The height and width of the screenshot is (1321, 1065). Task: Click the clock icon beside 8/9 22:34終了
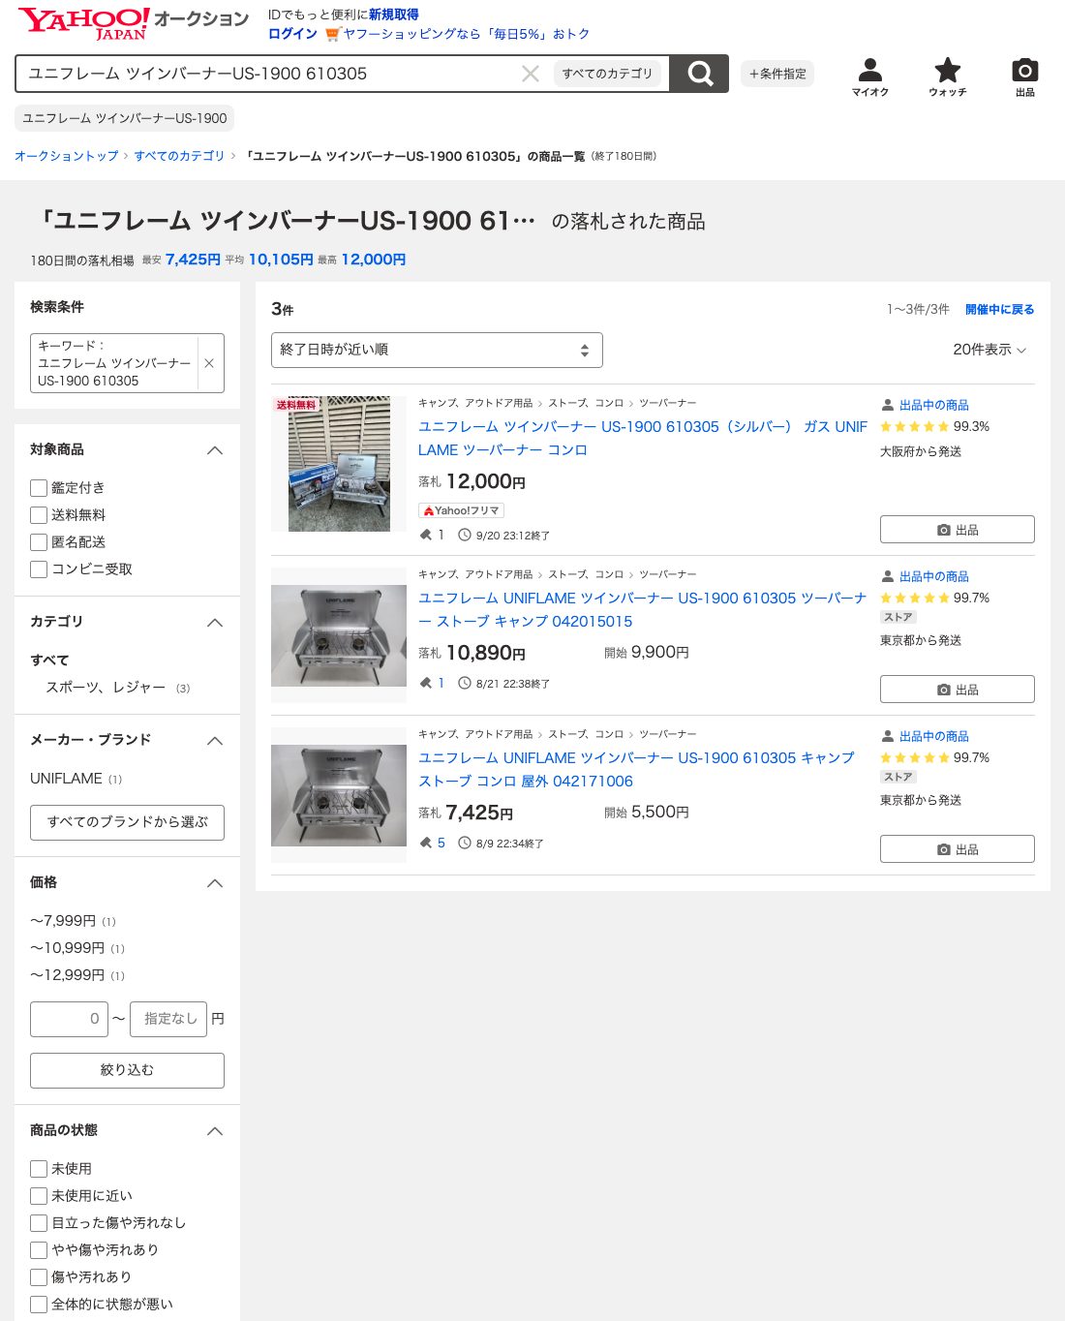click(465, 843)
